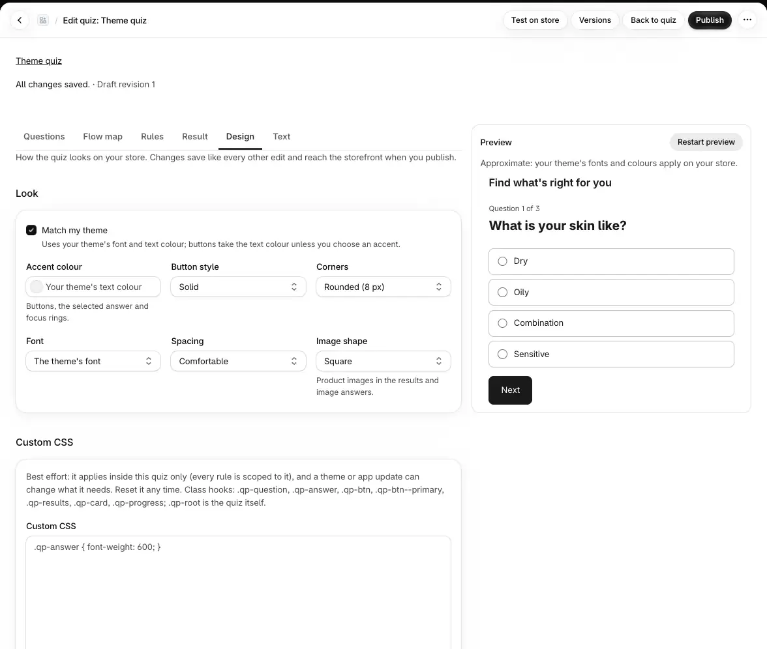This screenshot has height=649, width=767.
Task: Click the 'Edit quiz: Theme quiz' breadcrumb text
Action: (104, 20)
